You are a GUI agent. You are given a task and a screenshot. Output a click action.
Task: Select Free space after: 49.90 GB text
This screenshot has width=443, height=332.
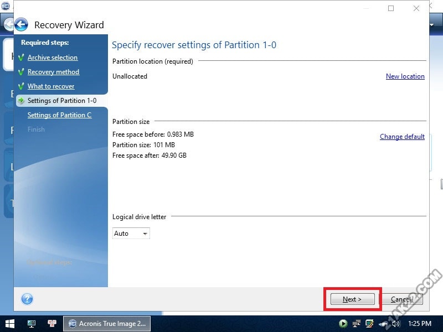point(149,155)
